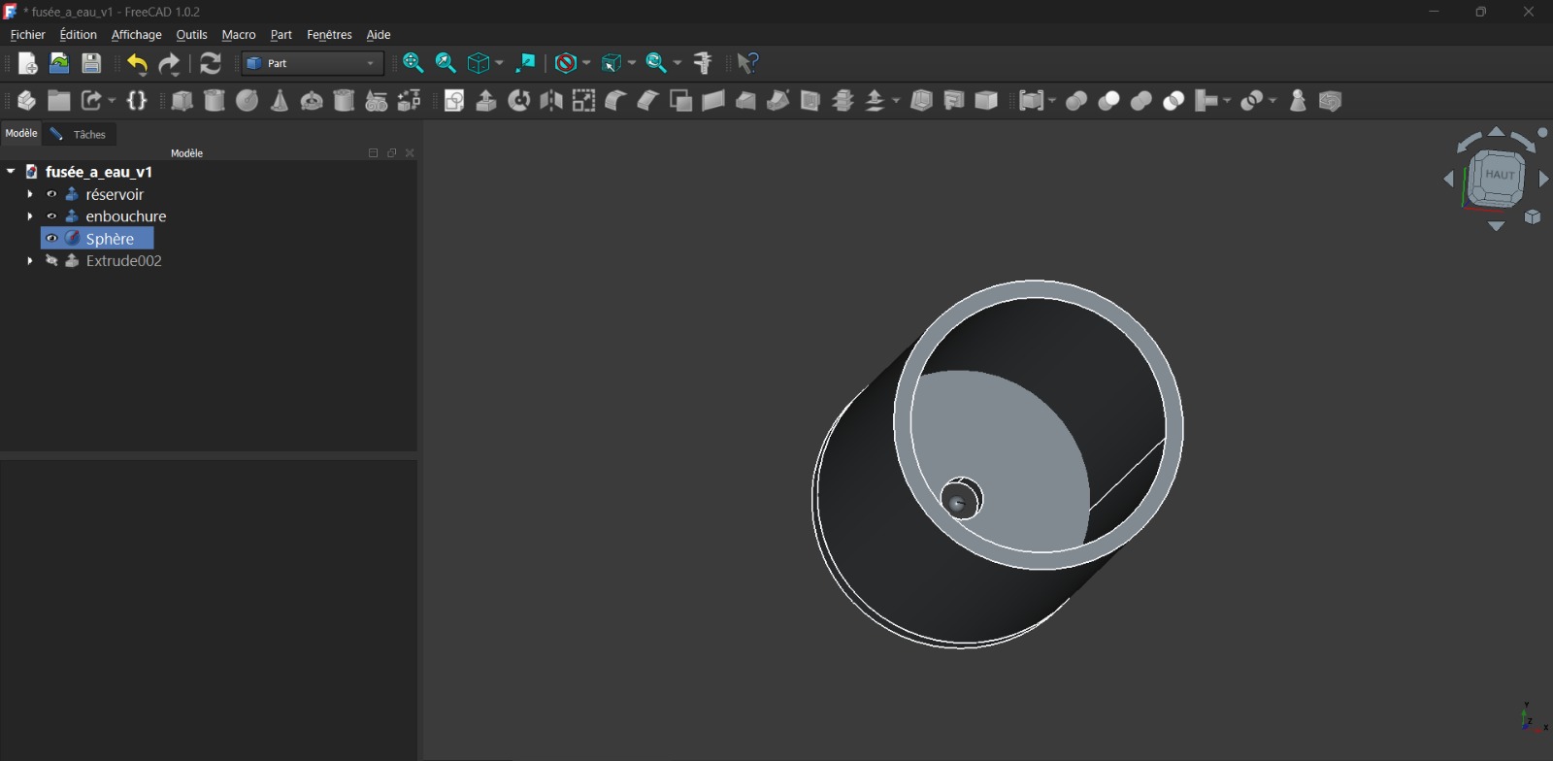Select Sphère in the model tree
The width and height of the screenshot is (1553, 761).
pos(110,239)
